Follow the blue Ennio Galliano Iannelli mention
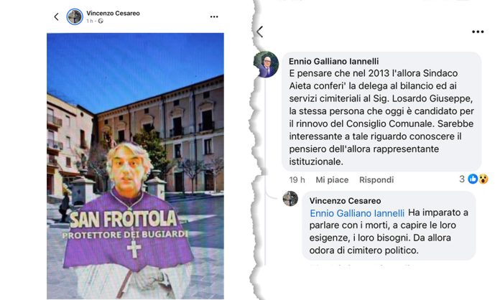The height and width of the screenshot is (300, 500). (x=357, y=213)
